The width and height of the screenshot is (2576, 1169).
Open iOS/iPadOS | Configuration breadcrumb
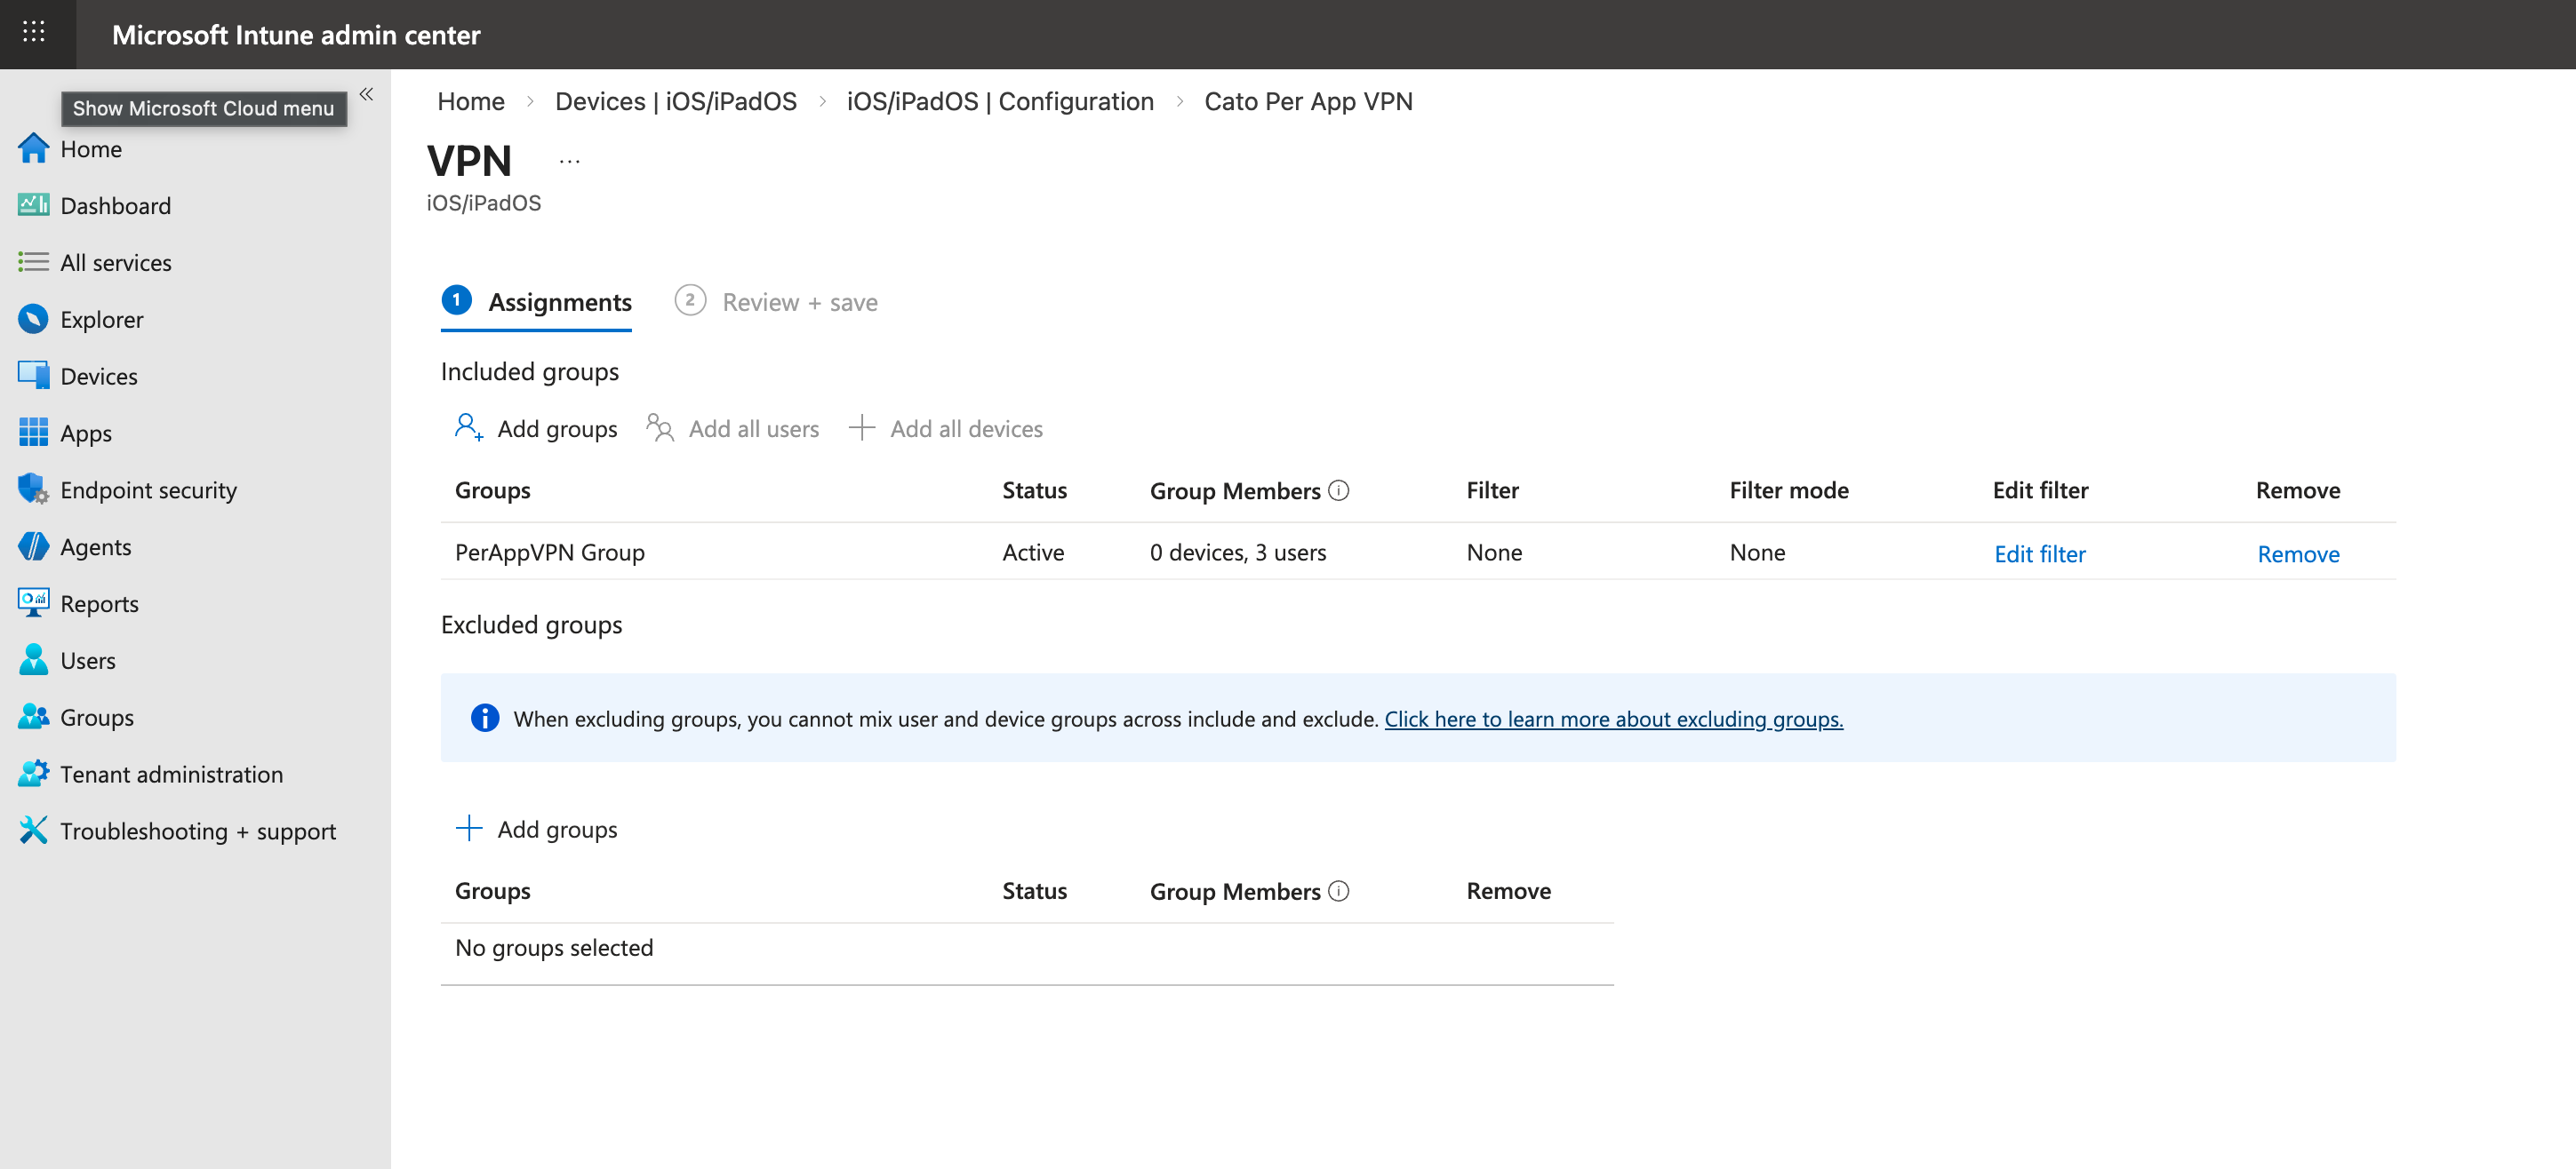click(1000, 101)
